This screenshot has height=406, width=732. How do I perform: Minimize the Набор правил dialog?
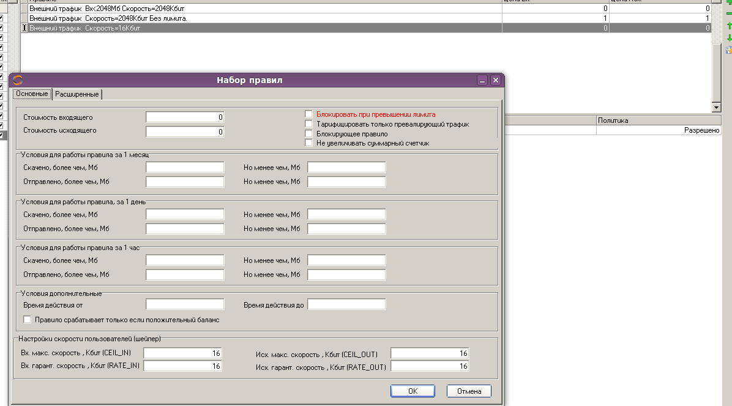pos(482,80)
